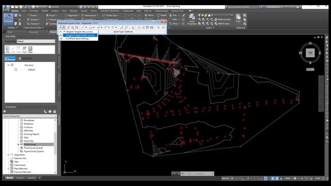Open the Intersections dropdown in ribbon
Image resolution: width=331 pixels, height=186 pixels.
(89, 16)
